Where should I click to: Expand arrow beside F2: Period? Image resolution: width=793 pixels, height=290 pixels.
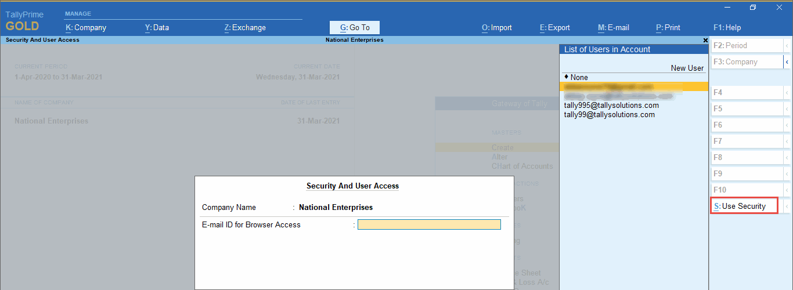click(787, 45)
